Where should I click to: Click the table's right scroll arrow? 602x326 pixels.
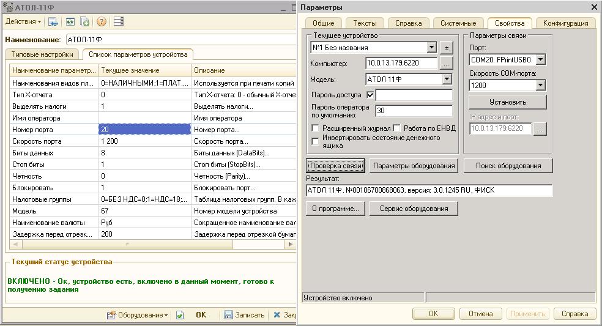pos(291,244)
